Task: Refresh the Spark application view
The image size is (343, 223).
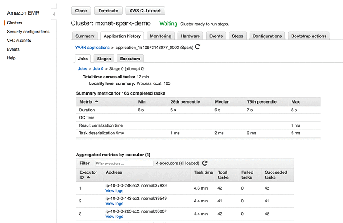Action: tap(198, 47)
